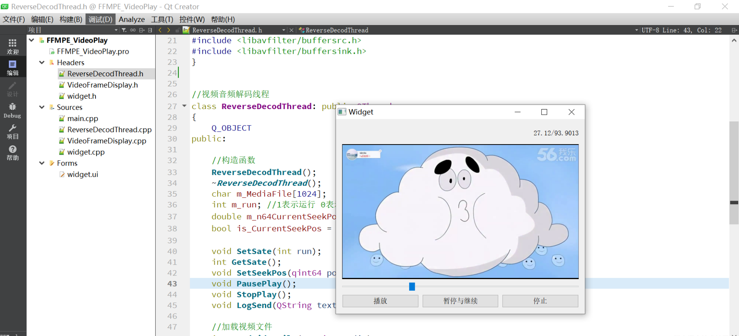Click the ReverseDecodThread.h file icon in toolbar
739x336 pixels.
tap(186, 30)
